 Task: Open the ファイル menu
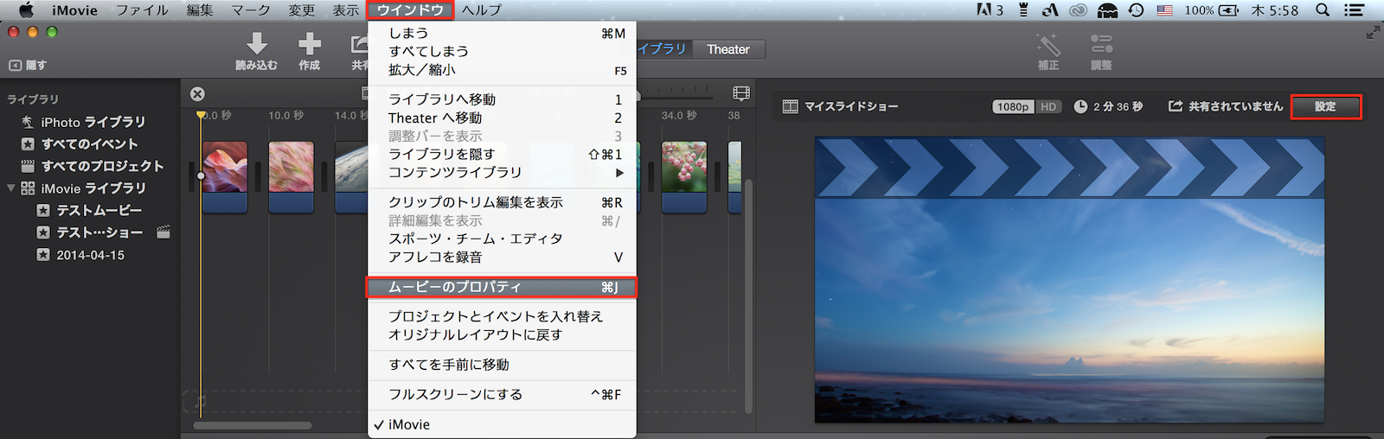pos(142,10)
